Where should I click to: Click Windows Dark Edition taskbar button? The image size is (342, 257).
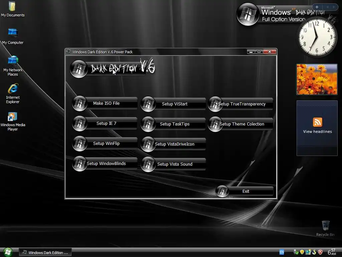[x=45, y=253]
